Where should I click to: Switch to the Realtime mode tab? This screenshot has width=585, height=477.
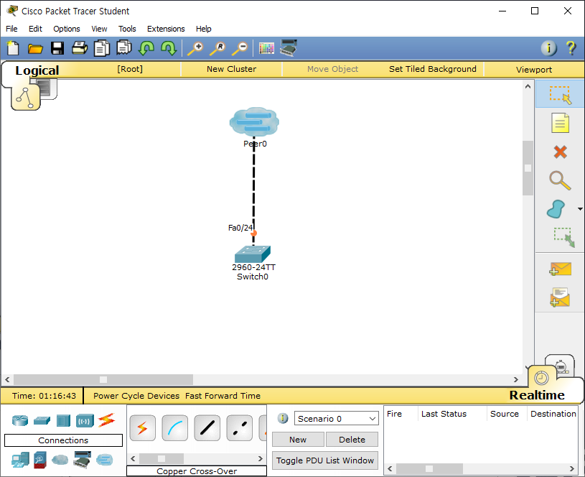537,395
